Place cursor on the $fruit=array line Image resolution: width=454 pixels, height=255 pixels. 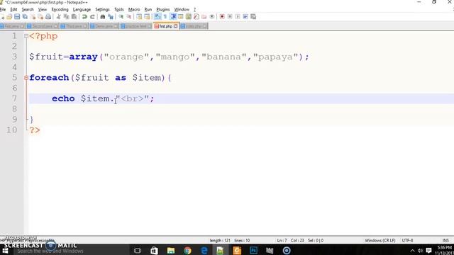(169, 57)
